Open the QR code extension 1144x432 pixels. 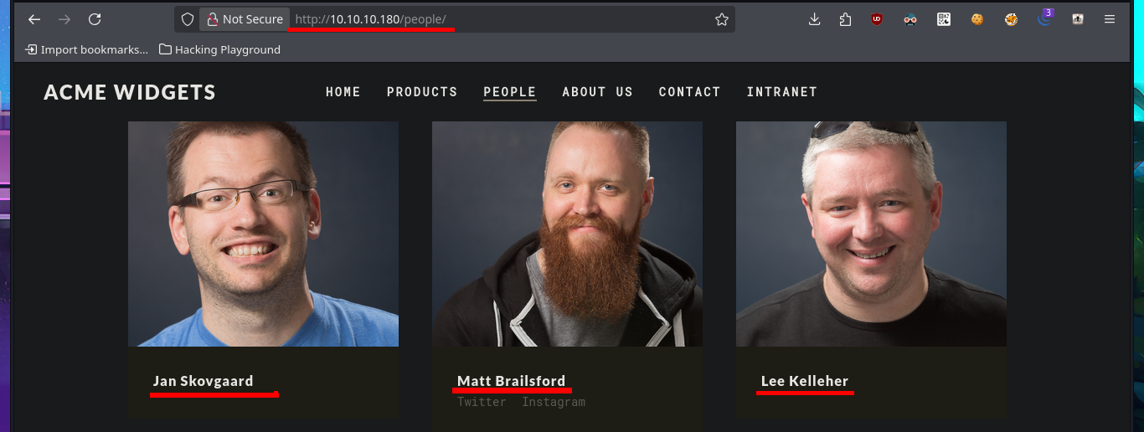944,19
